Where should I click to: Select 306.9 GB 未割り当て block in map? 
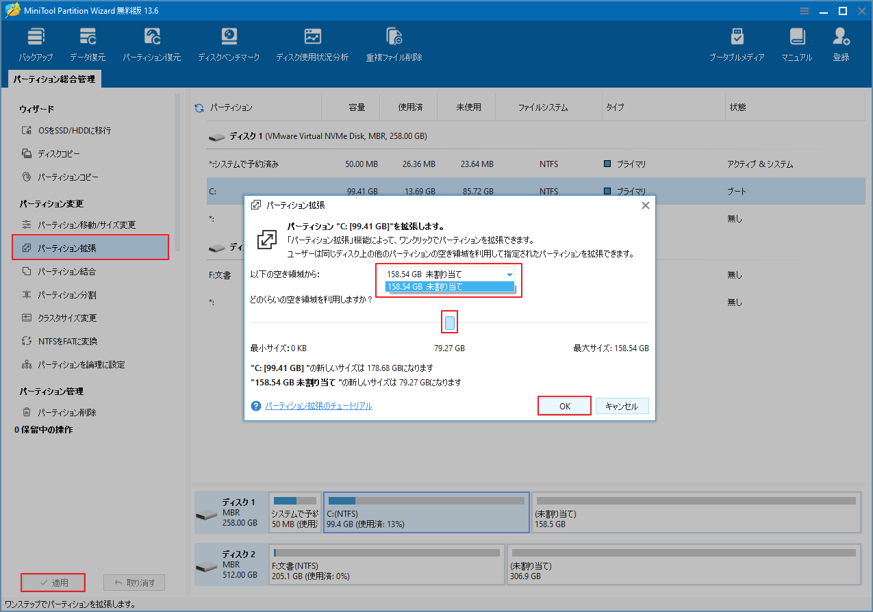(x=684, y=565)
